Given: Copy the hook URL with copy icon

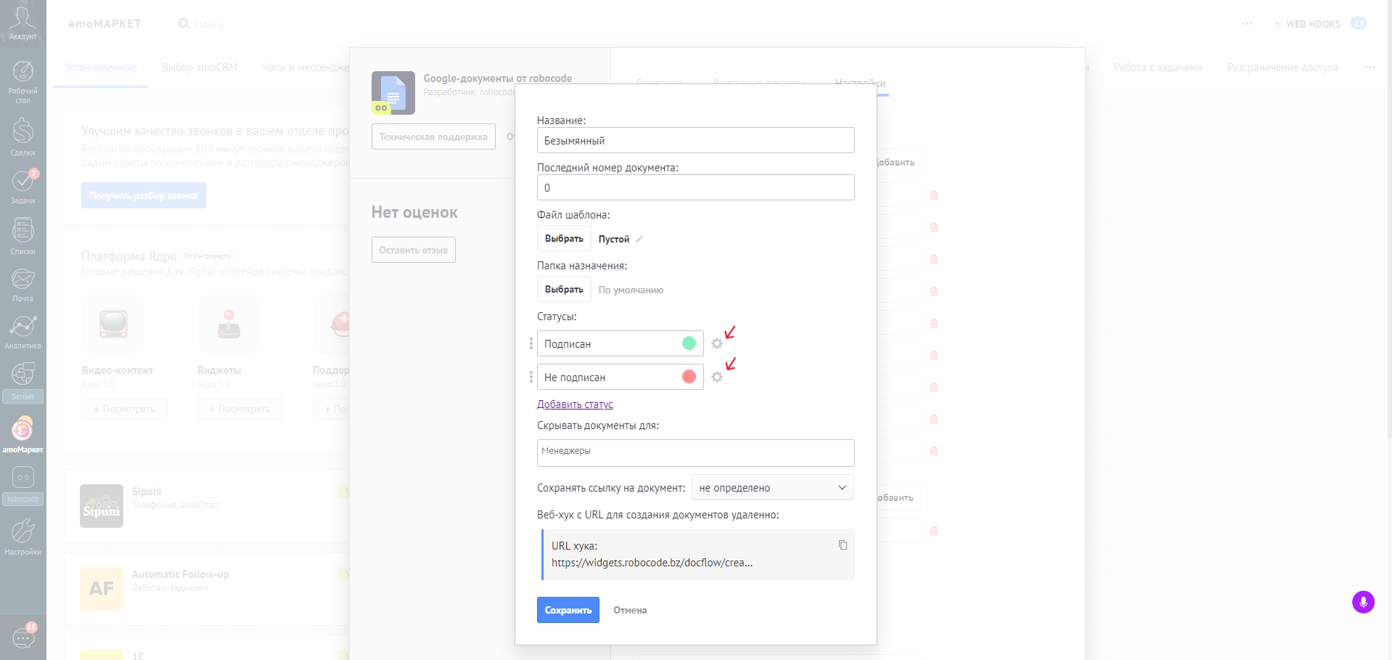Looking at the screenshot, I should tap(843, 545).
